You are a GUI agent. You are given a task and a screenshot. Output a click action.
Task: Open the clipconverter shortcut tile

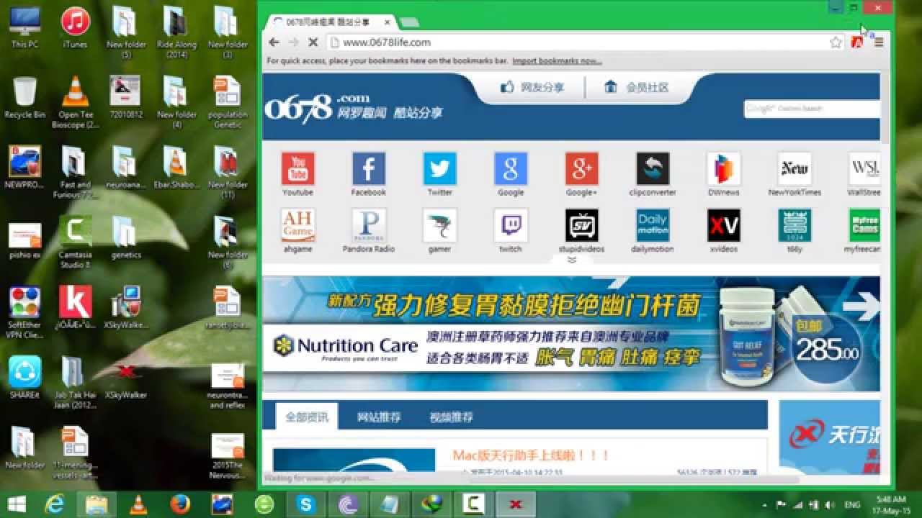point(653,174)
